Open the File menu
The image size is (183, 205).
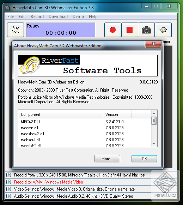[11, 17]
